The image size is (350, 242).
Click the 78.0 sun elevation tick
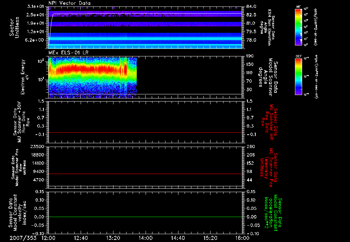251,40
